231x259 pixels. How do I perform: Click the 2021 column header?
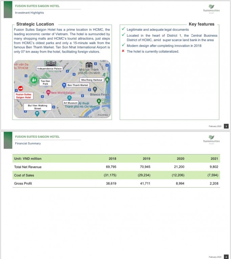[214, 159]
